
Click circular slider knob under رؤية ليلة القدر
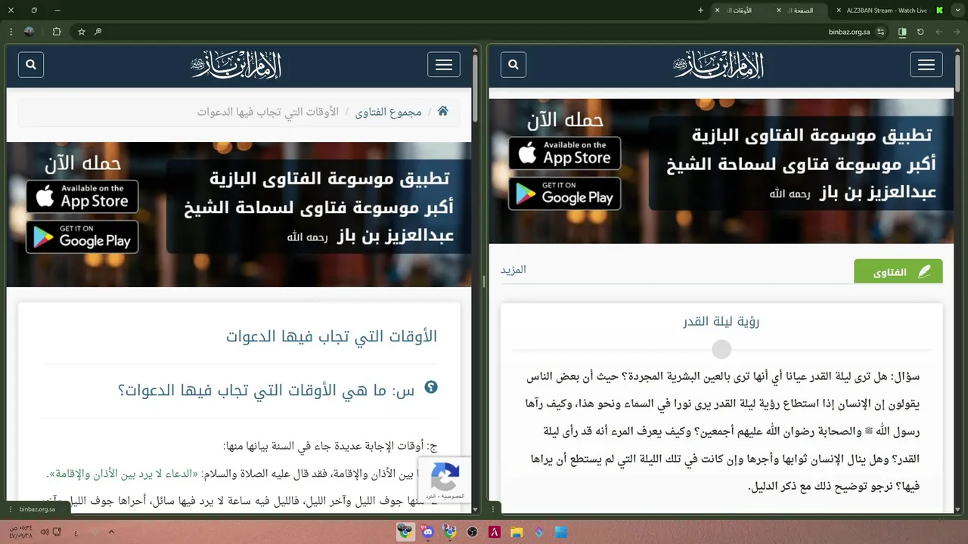721,349
